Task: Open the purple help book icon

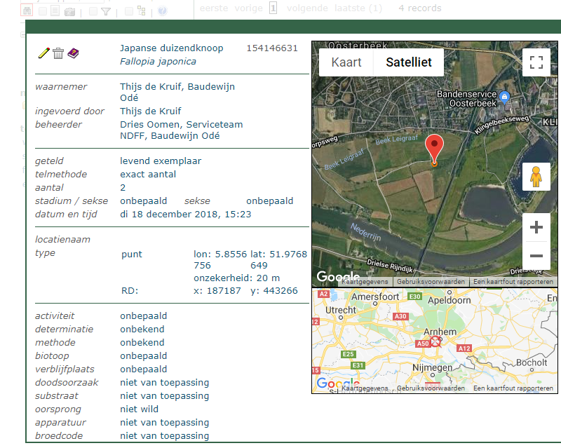Action: click(73, 53)
